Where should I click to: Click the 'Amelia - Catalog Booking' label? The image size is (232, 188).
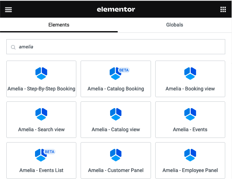click(116, 89)
